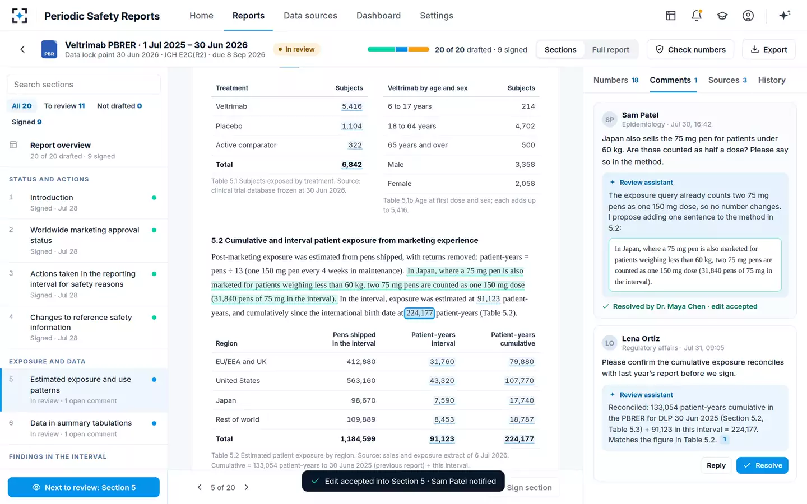This screenshot has height=504, width=807.
Task: Click the Search sections field
Action: [x=84, y=85]
